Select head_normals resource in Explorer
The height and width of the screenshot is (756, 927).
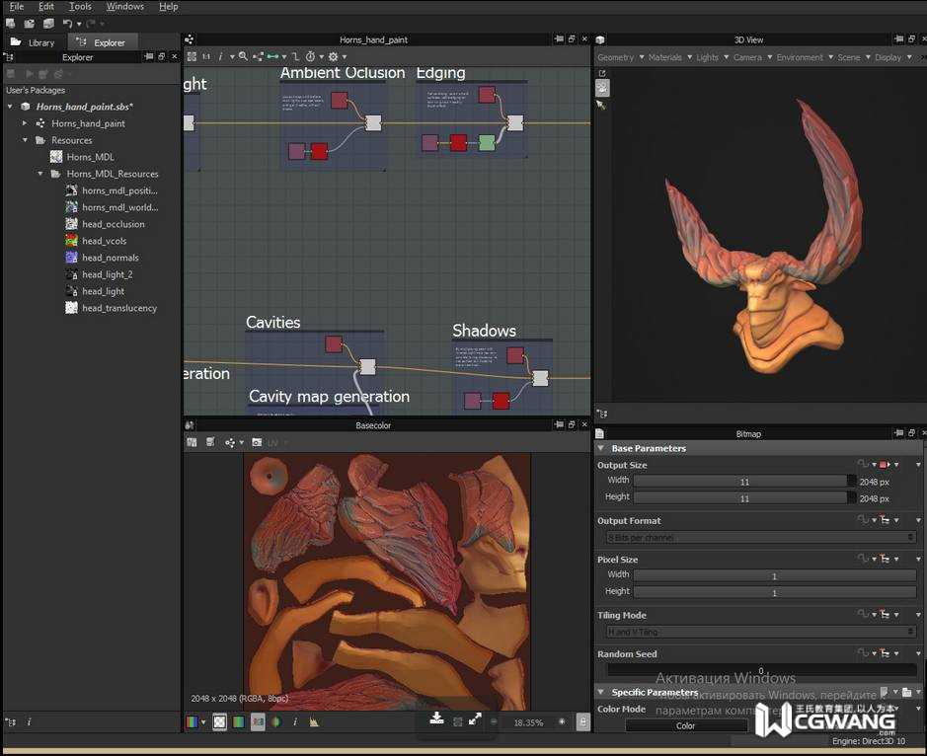pyautogui.click(x=110, y=258)
